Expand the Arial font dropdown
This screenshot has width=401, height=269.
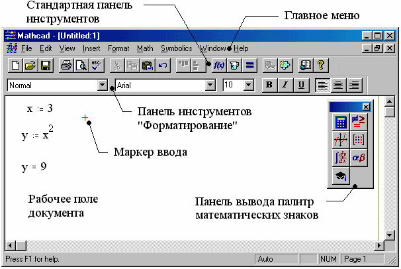(x=210, y=85)
